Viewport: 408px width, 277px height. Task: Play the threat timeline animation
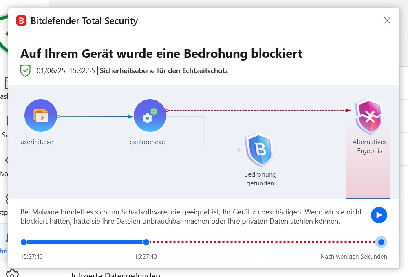coord(379,215)
